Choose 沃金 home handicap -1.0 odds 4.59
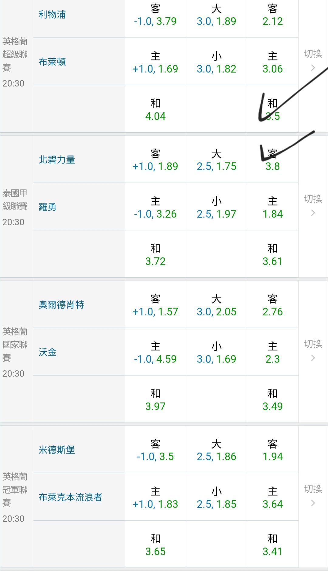The image size is (328, 571). 155,353
